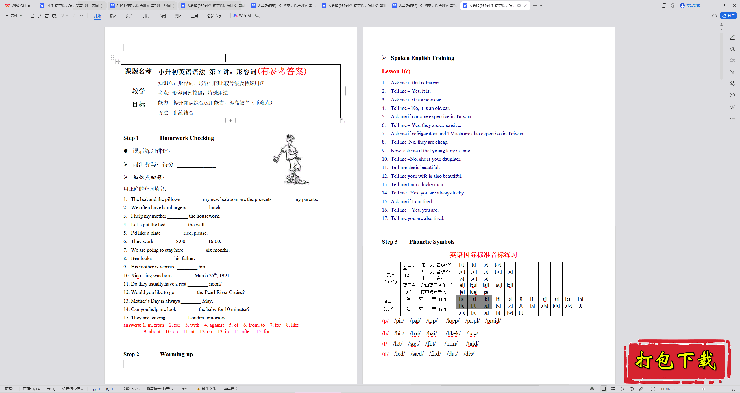The image size is (740, 393).
Task: Click the cloud comment icon near Share
Action: pyautogui.click(x=715, y=16)
